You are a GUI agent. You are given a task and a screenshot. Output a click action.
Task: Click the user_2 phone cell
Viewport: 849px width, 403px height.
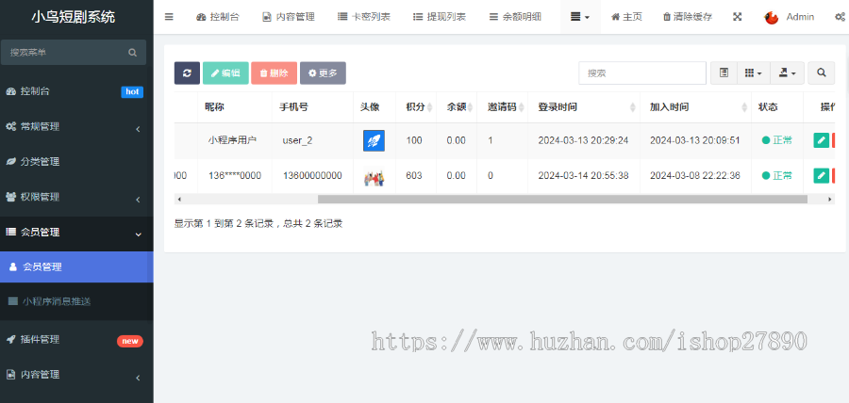(x=297, y=140)
